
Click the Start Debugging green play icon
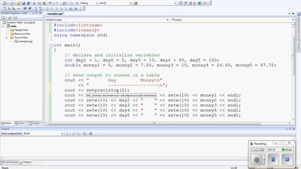[x=77, y=3]
